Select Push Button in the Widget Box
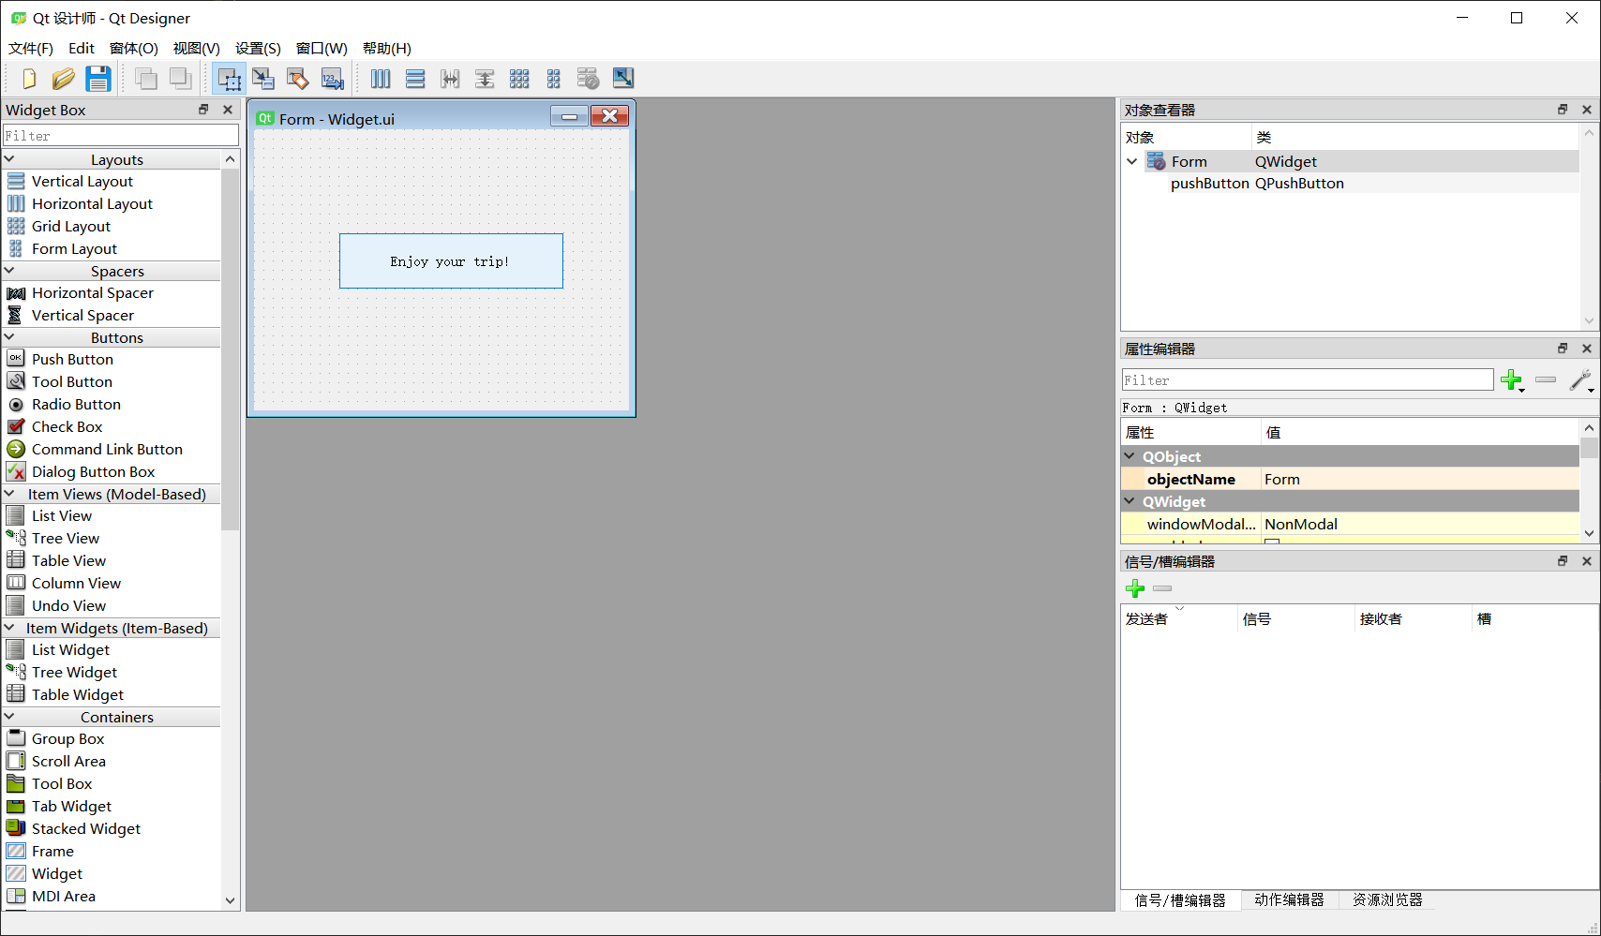Viewport: 1601px width, 936px height. click(x=72, y=359)
